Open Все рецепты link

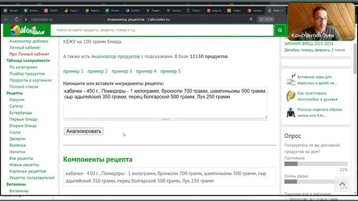(21, 159)
